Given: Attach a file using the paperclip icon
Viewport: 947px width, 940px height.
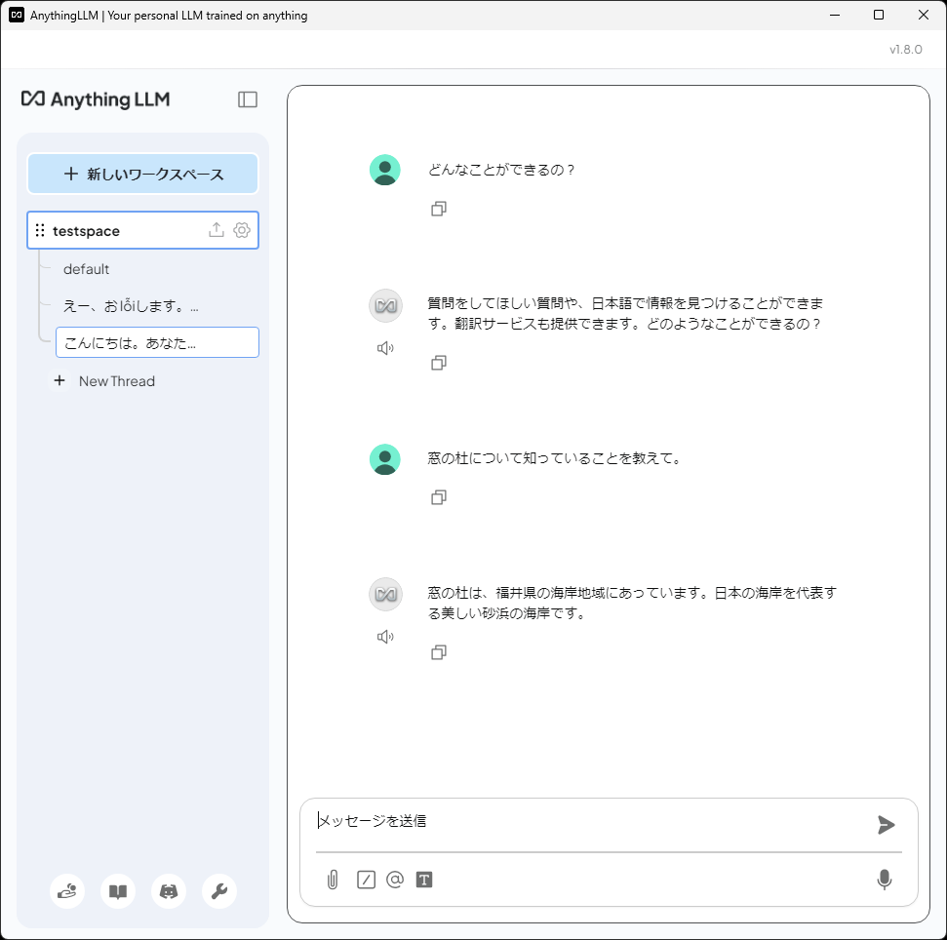Looking at the screenshot, I should pos(333,880).
